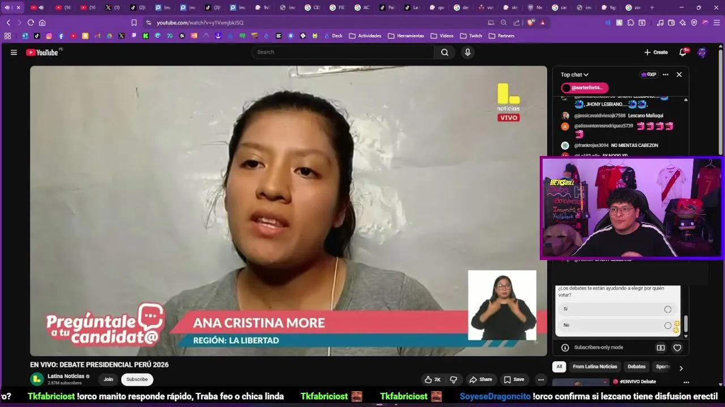This screenshot has height=407, width=725.
Task: Expand the Twitch bookmarks folder
Action: tap(471, 36)
